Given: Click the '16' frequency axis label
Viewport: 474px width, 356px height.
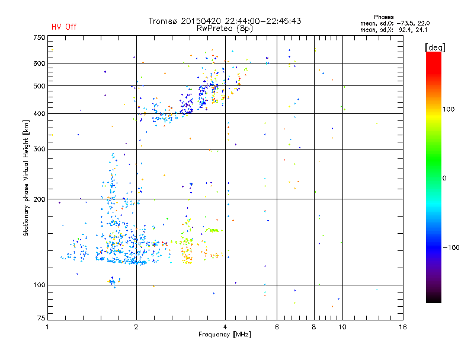Looking at the screenshot, I should point(403,327).
